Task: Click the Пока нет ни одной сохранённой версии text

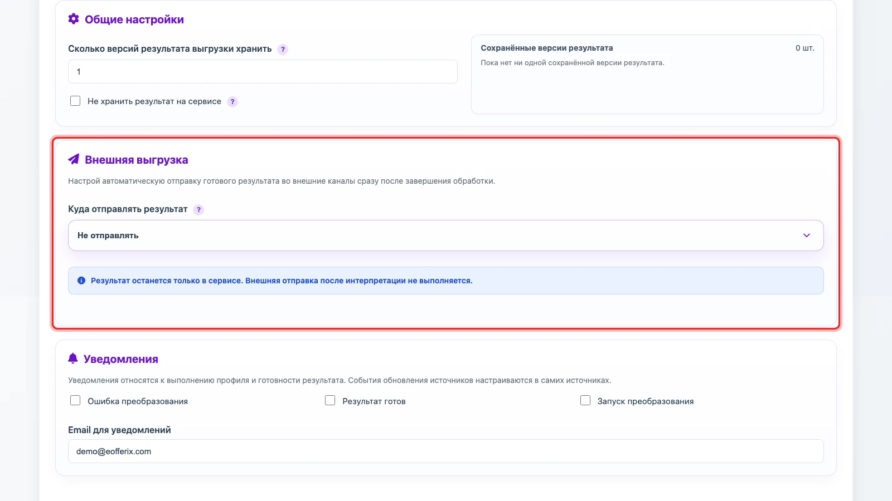Action: (573, 63)
